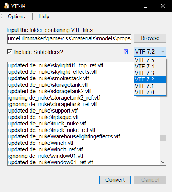Click the log scrollbar thumb
The width and height of the screenshot is (172, 192).
tap(163, 138)
